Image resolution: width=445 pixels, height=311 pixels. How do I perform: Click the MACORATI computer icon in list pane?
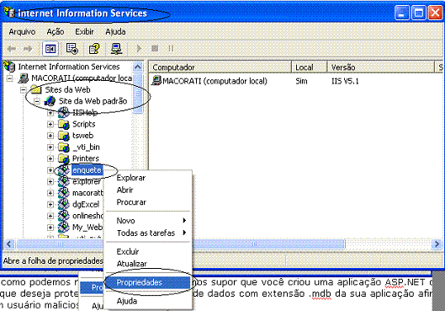pos(156,81)
